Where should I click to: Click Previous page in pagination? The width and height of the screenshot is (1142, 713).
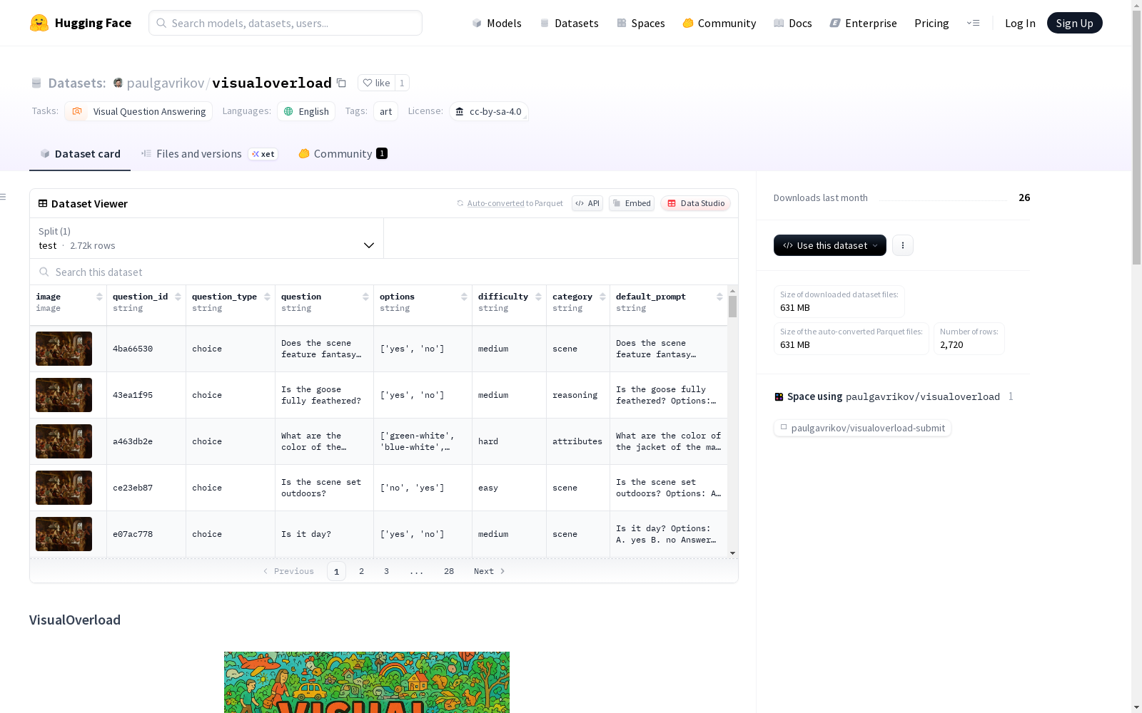point(288,571)
